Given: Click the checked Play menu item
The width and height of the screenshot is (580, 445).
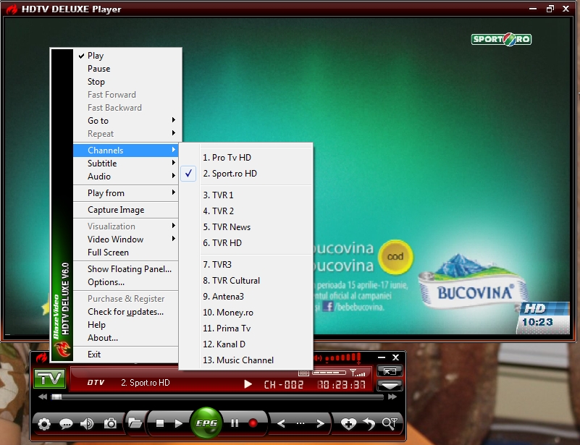Looking at the screenshot, I should tap(96, 56).
